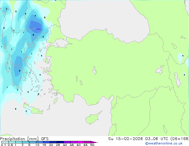Click the 25 to 30 mm legend swatch
Image resolution: width=189 pixels, height=146 pixels.
pos(60,142)
